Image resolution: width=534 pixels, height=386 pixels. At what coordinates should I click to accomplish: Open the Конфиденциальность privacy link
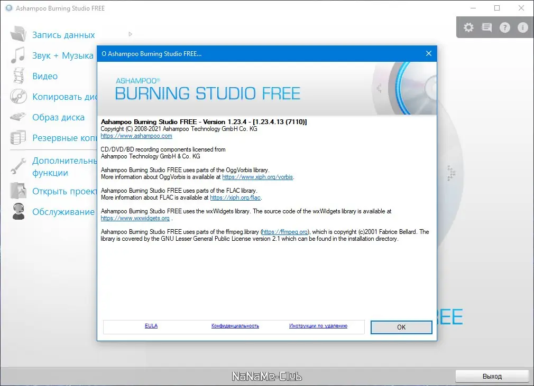pyautogui.click(x=235, y=325)
